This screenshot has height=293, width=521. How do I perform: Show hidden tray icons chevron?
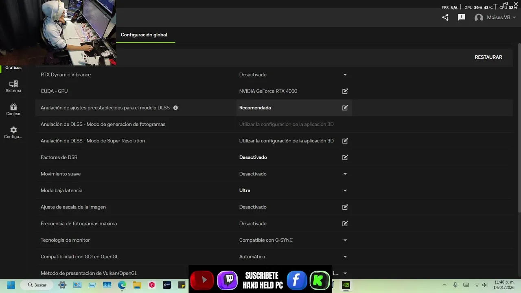tap(444, 285)
